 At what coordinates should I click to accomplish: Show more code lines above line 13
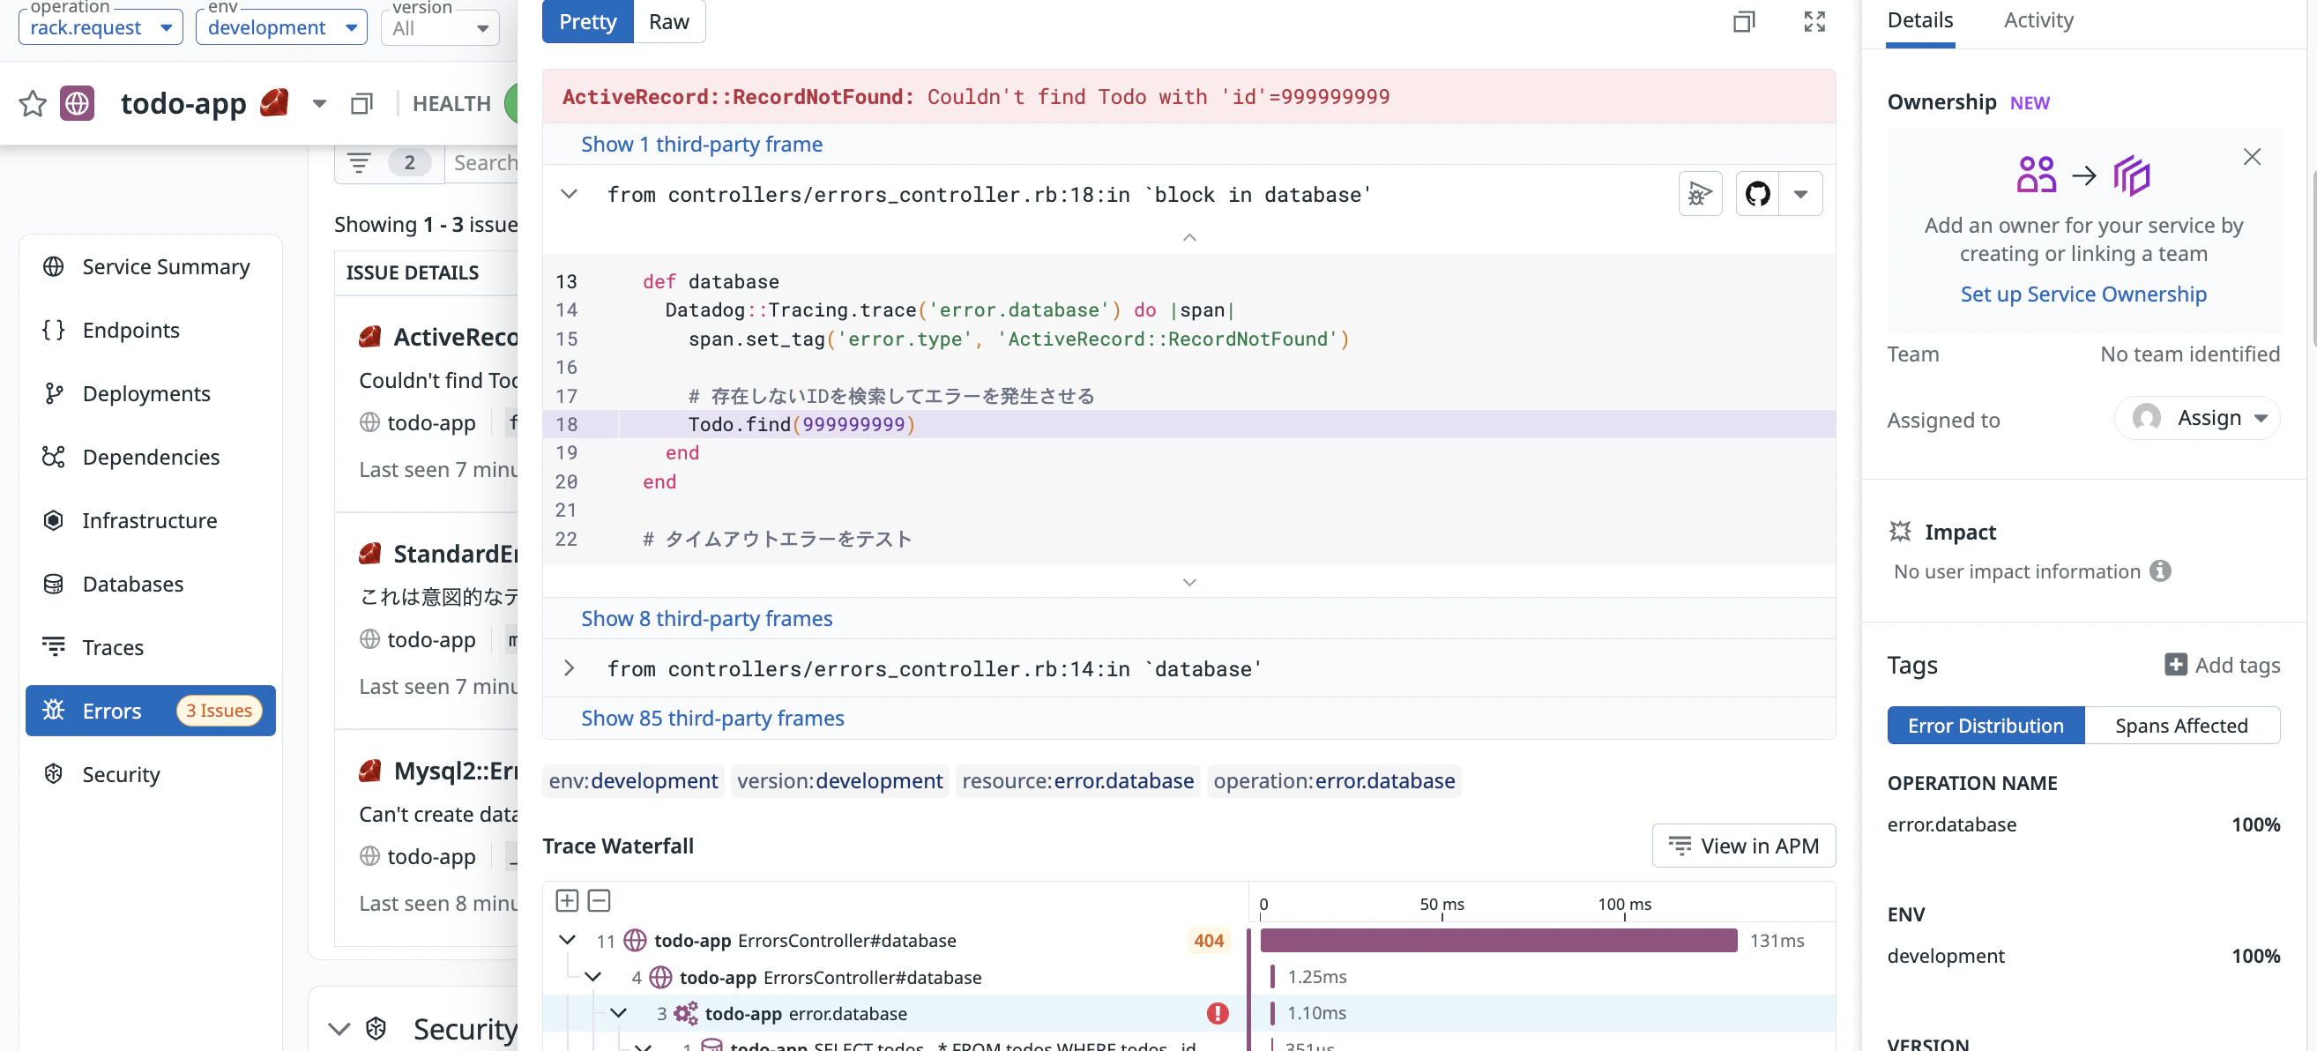click(x=1189, y=236)
